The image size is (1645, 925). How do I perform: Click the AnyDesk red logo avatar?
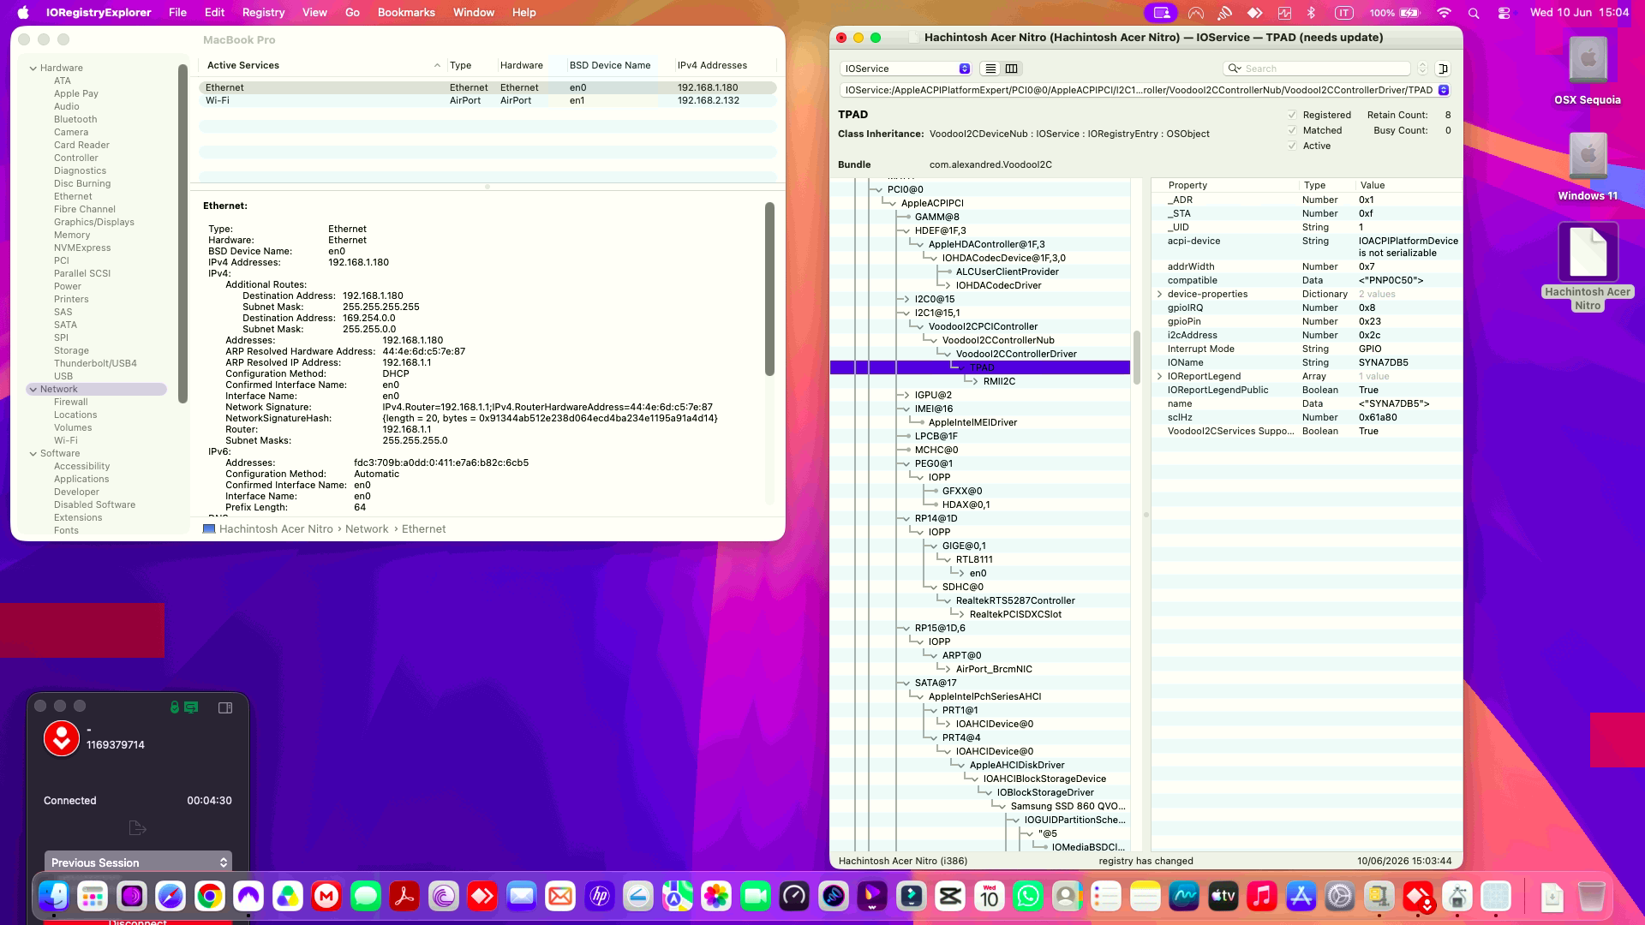click(x=62, y=738)
